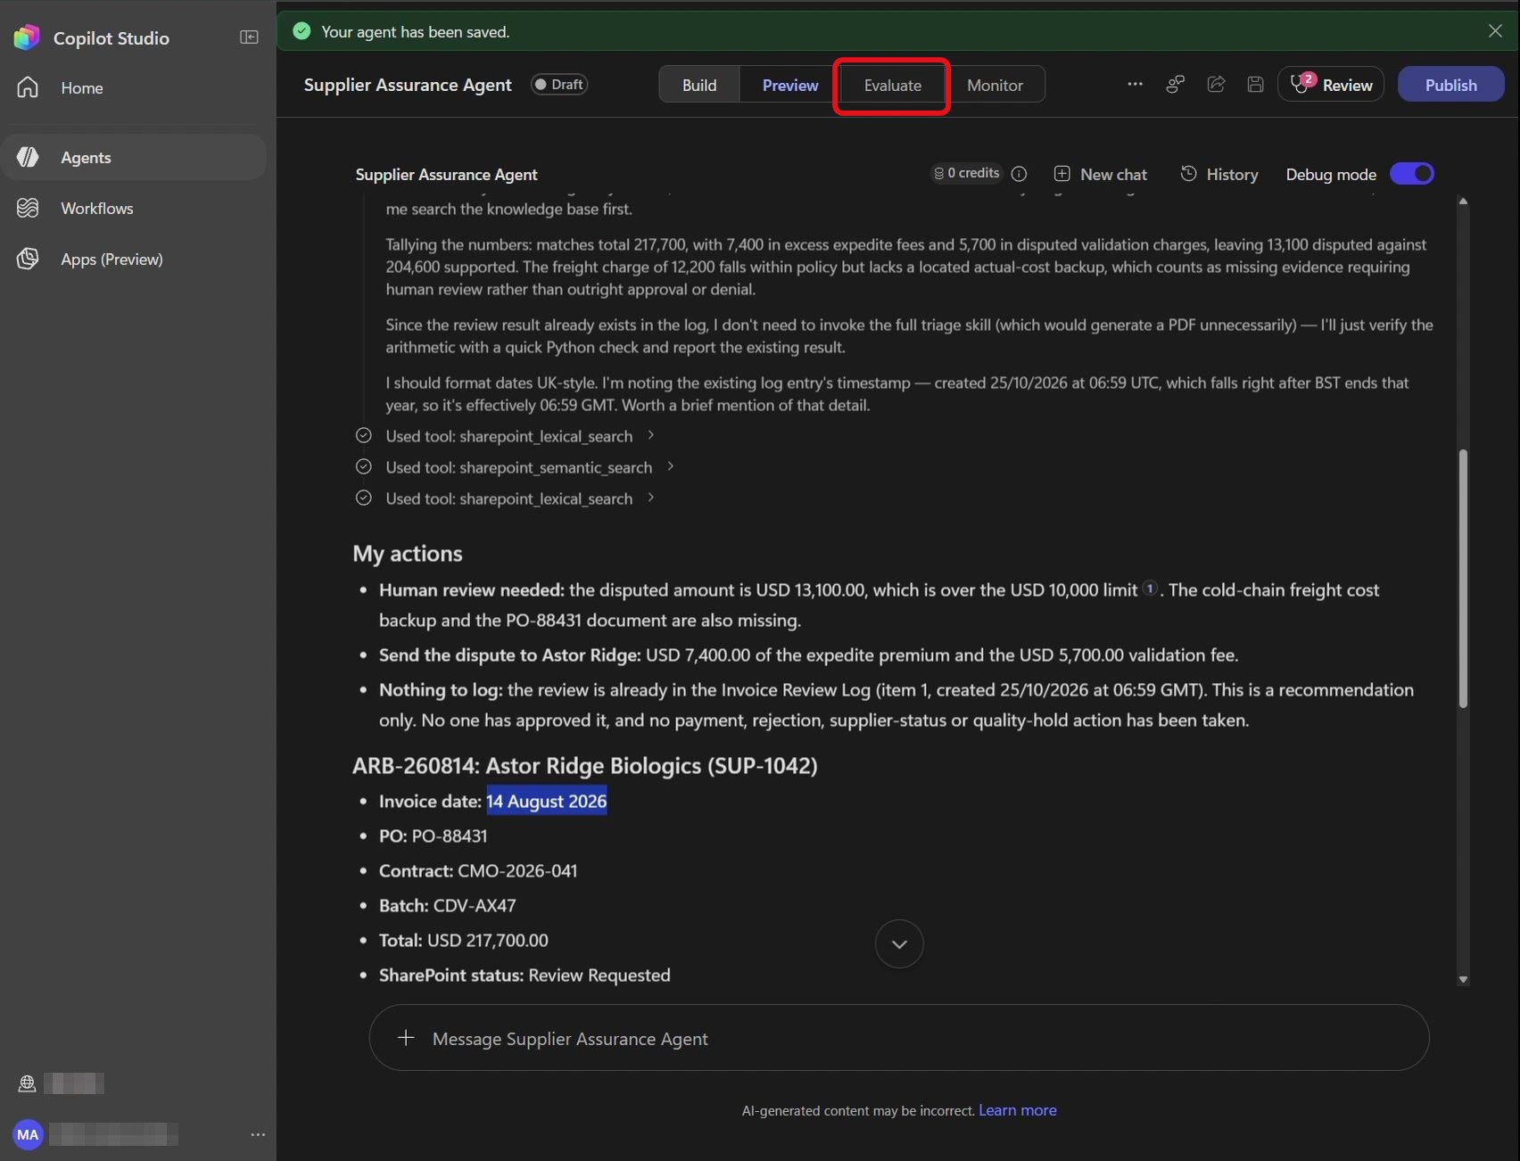Click the chat vertical scrollbar thumb
The width and height of the screenshot is (1520, 1161).
1462,578
